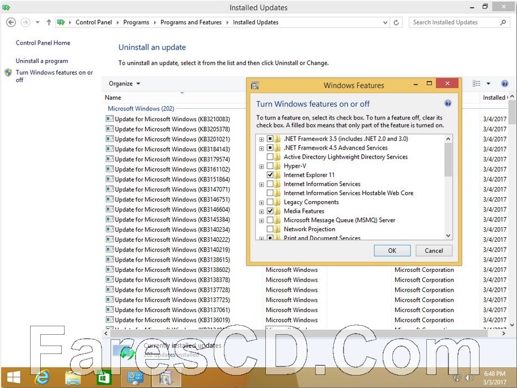
Task: Click the change view icon
Action: pos(476,84)
